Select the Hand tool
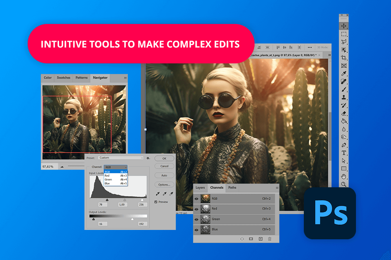The width and height of the screenshot is (391, 260). point(344,176)
